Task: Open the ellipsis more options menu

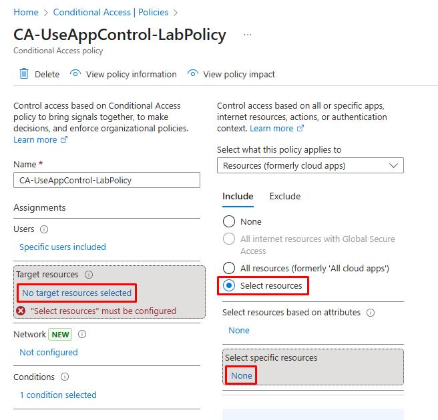Action: point(248,35)
